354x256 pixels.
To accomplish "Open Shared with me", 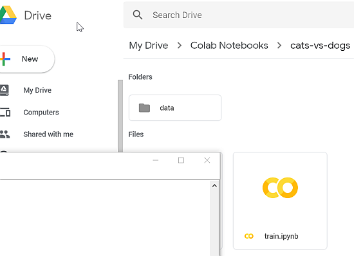I will point(48,134).
